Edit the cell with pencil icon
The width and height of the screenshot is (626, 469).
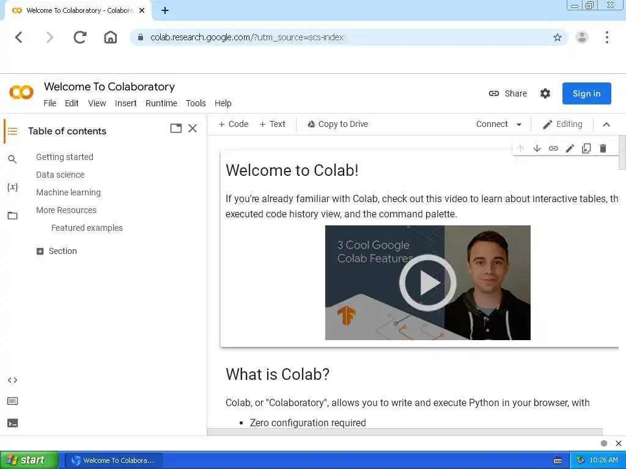[570, 148]
